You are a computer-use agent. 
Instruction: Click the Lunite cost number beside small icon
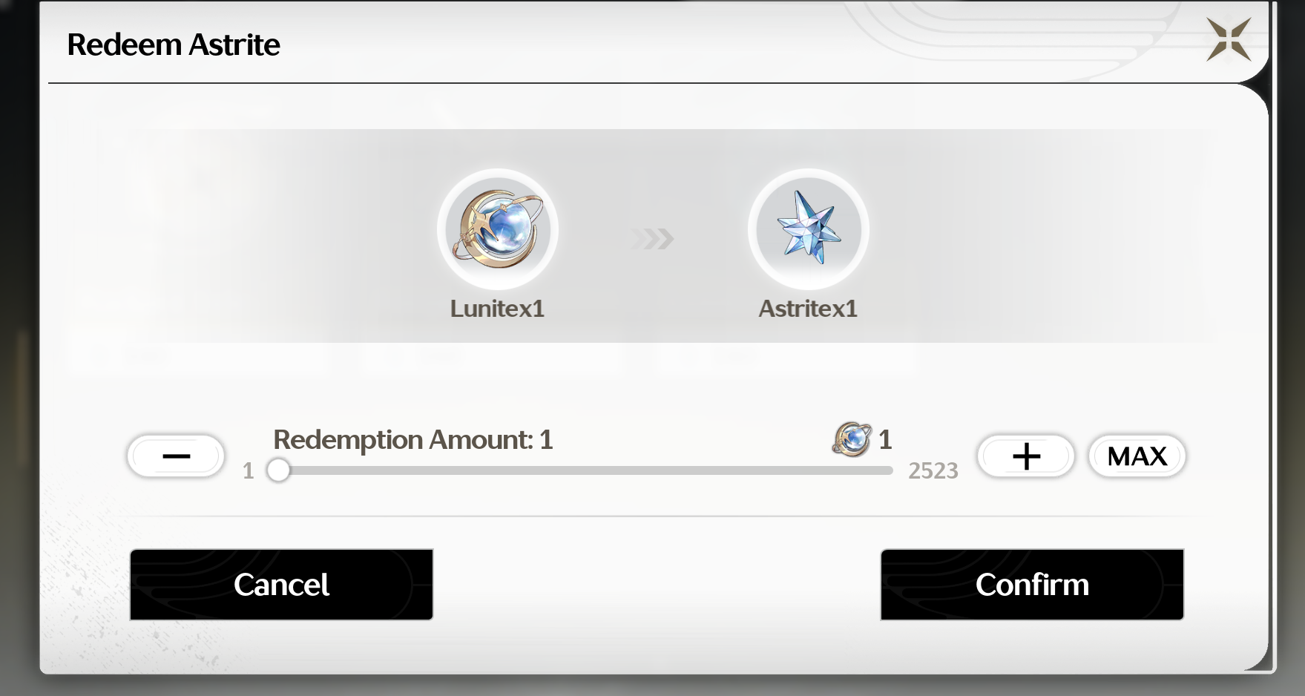(x=885, y=440)
